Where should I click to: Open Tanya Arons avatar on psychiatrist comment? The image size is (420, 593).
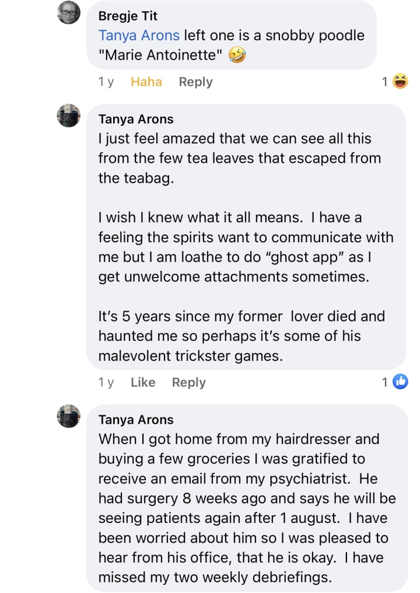pos(68,417)
